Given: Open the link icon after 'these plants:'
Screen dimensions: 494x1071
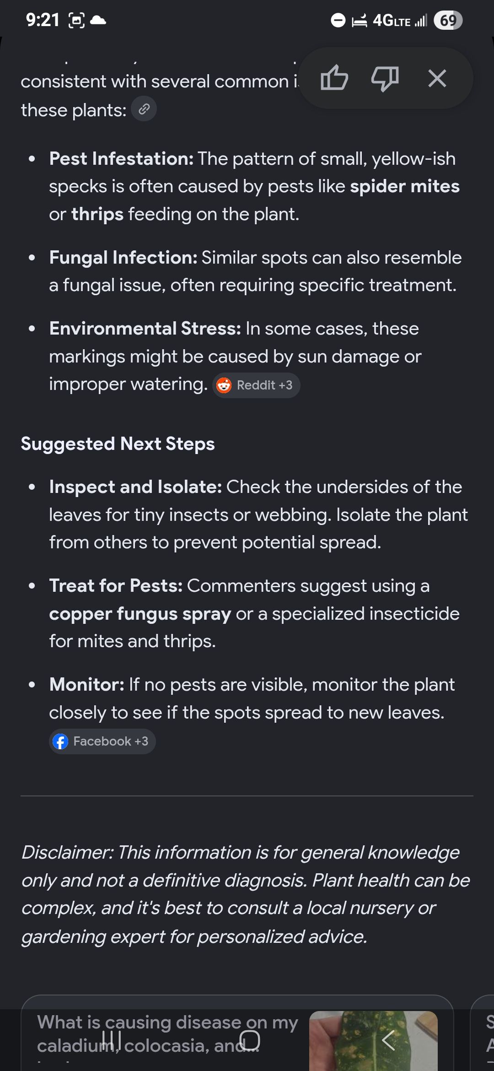Looking at the screenshot, I should (x=144, y=109).
